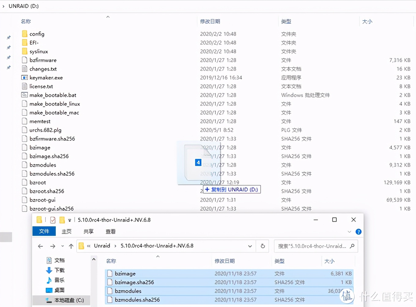Viewport: 416px width, 307px height.
Task: Open the config folder
Action: coord(36,34)
